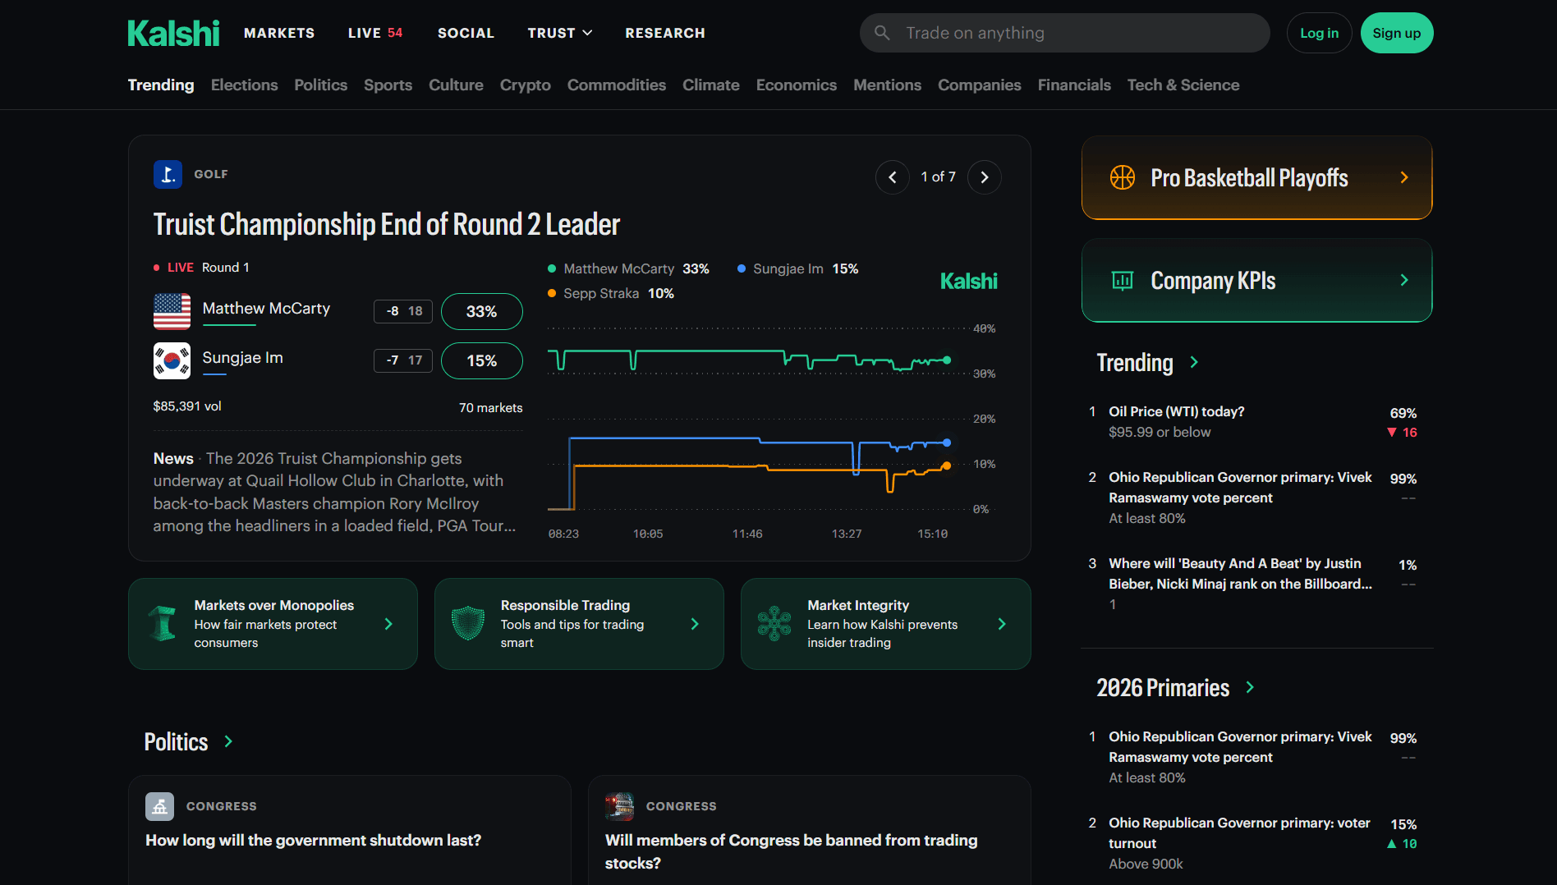Viewport: 1557px width, 885px height.
Task: Click the 33% button for Matthew McCarty
Action: (482, 311)
